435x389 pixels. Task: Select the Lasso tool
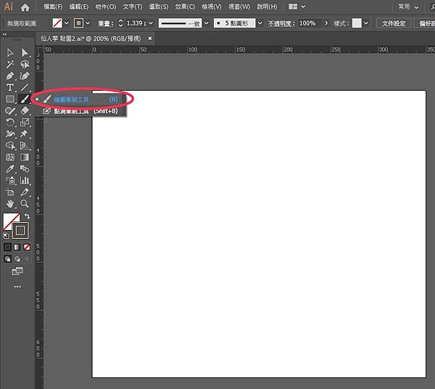(25, 65)
